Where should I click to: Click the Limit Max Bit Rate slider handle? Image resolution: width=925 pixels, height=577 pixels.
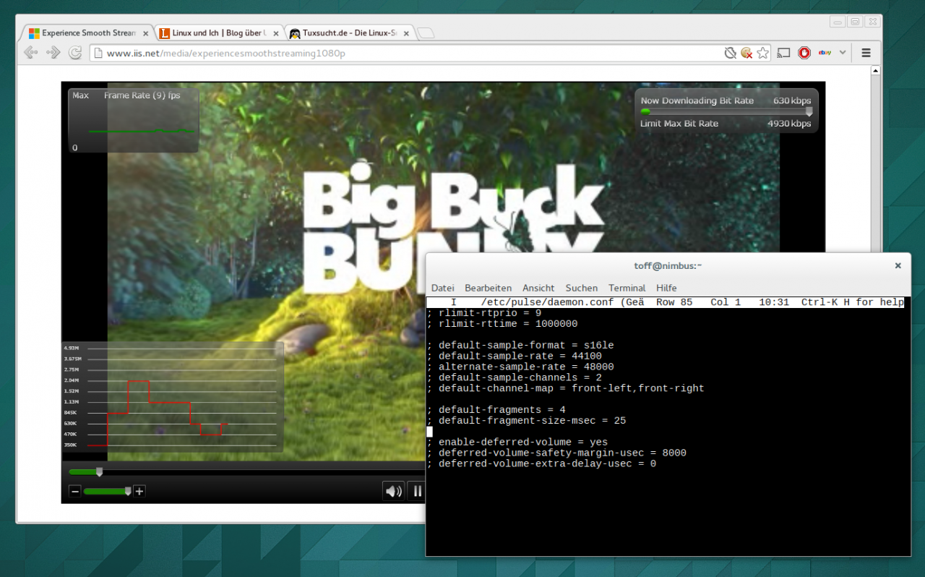tap(809, 111)
